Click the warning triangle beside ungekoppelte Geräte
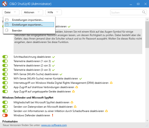The width and height of the screenshot is (149, 128). pos(73,91)
